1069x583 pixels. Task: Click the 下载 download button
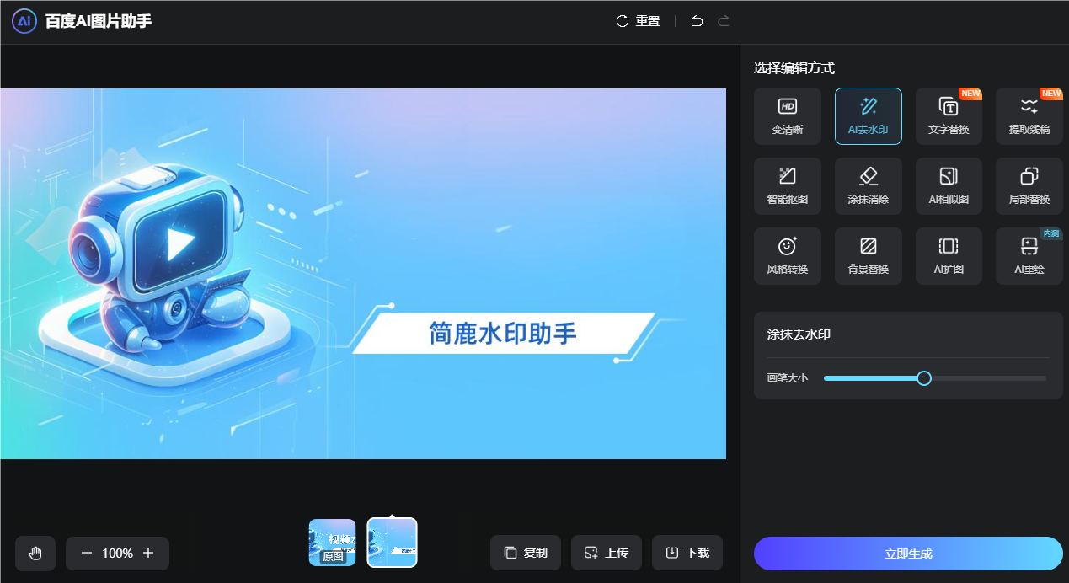tap(687, 553)
